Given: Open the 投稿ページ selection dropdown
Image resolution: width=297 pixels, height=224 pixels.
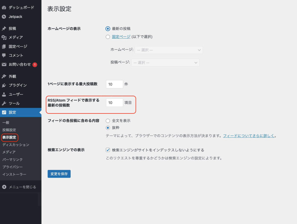Looking at the screenshot, I should pyautogui.click(x=165, y=63).
